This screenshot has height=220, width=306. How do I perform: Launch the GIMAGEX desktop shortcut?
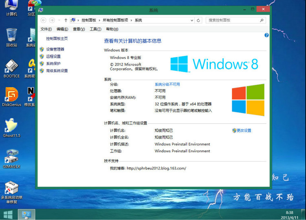[11, 159]
